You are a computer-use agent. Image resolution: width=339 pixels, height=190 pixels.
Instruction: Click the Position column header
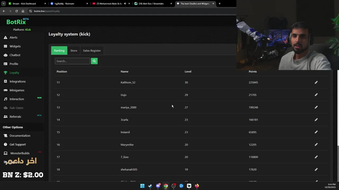click(x=62, y=72)
